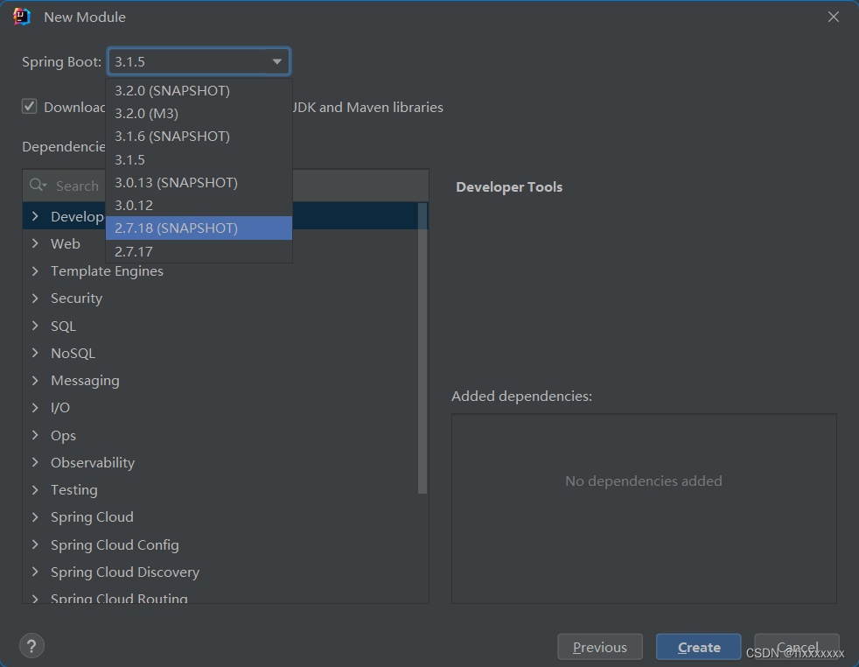This screenshot has width=859, height=667.
Task: Click the help question mark icon
Action: [x=31, y=646]
